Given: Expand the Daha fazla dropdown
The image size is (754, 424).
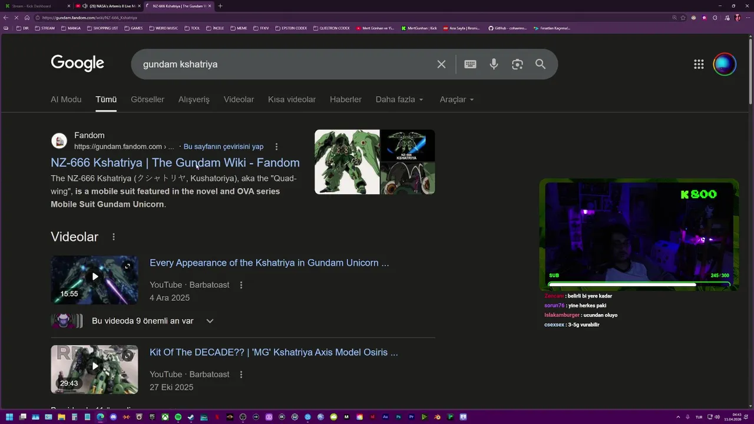Looking at the screenshot, I should pyautogui.click(x=399, y=100).
